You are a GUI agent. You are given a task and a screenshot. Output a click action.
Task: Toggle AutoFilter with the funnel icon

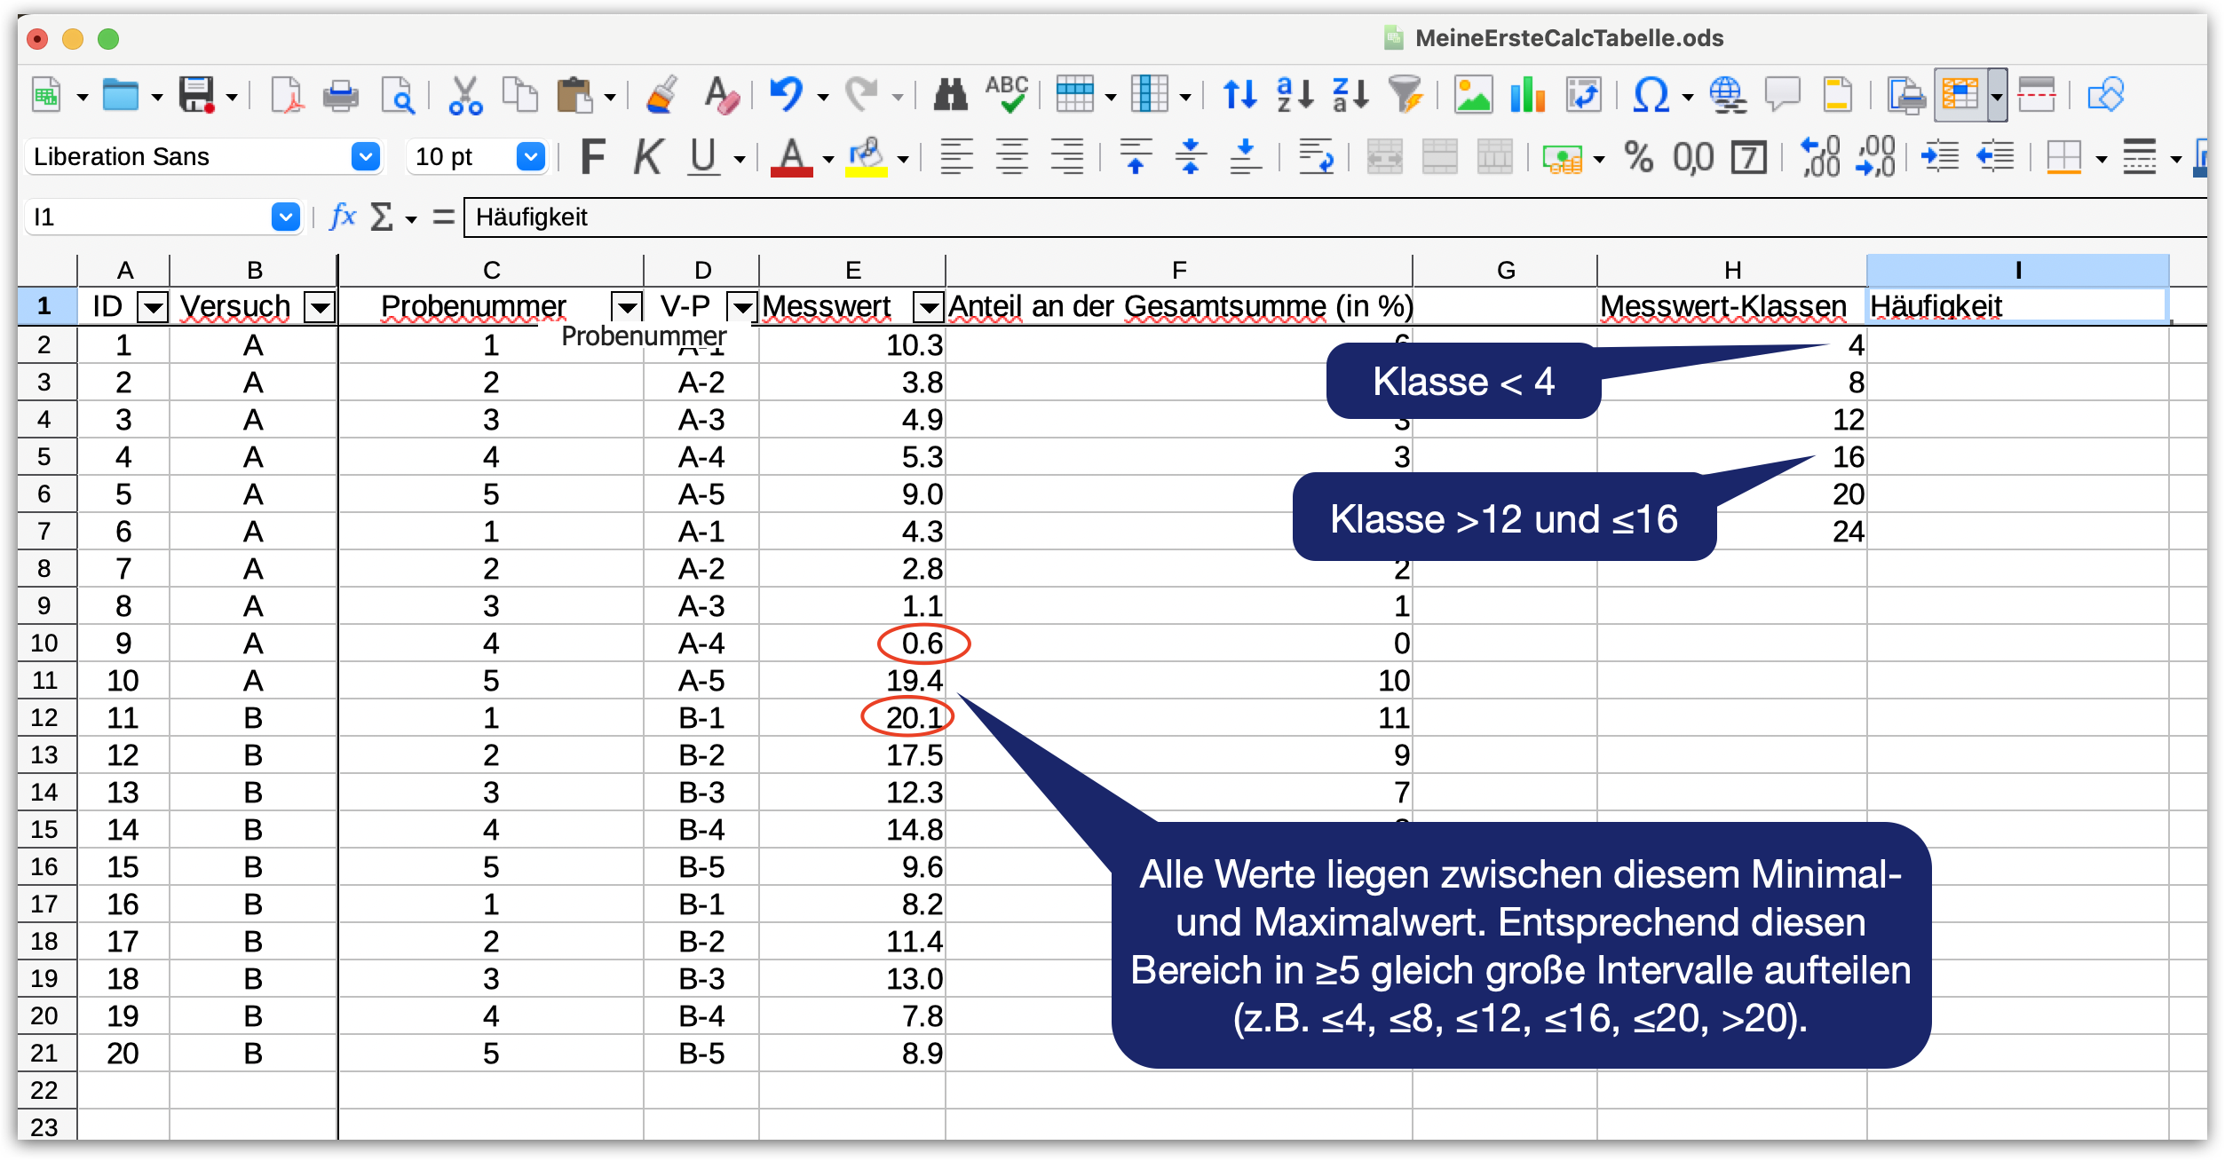point(1405,93)
